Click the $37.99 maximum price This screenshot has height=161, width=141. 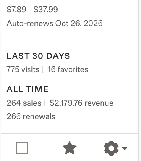click(x=45, y=10)
